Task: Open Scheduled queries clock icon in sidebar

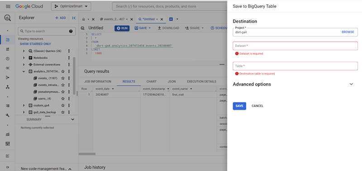Action: [8, 59]
